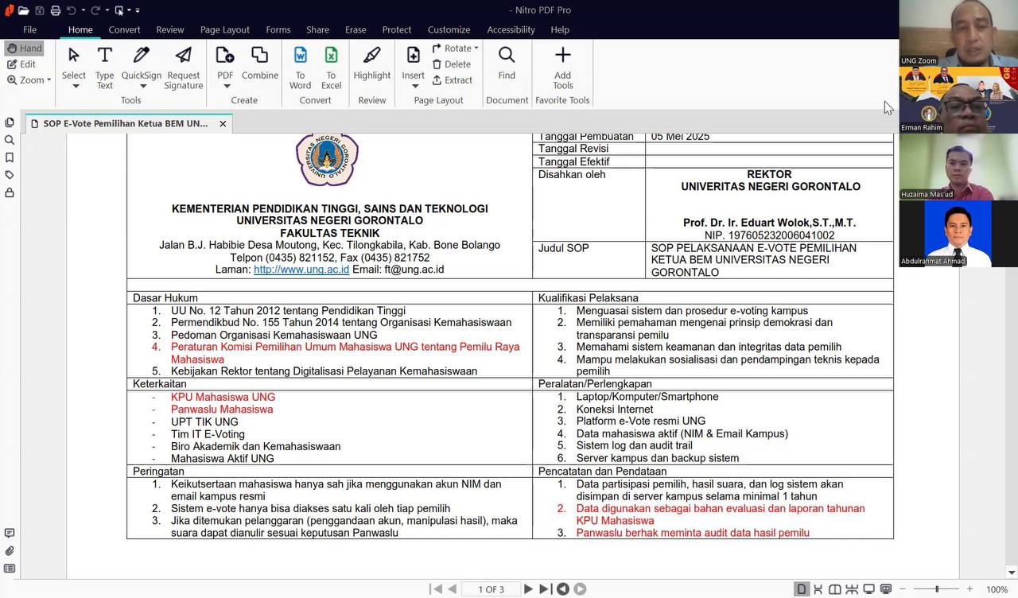Screen dimensions: 1018x598
Task: Convert document To Excel
Action: pyautogui.click(x=331, y=67)
